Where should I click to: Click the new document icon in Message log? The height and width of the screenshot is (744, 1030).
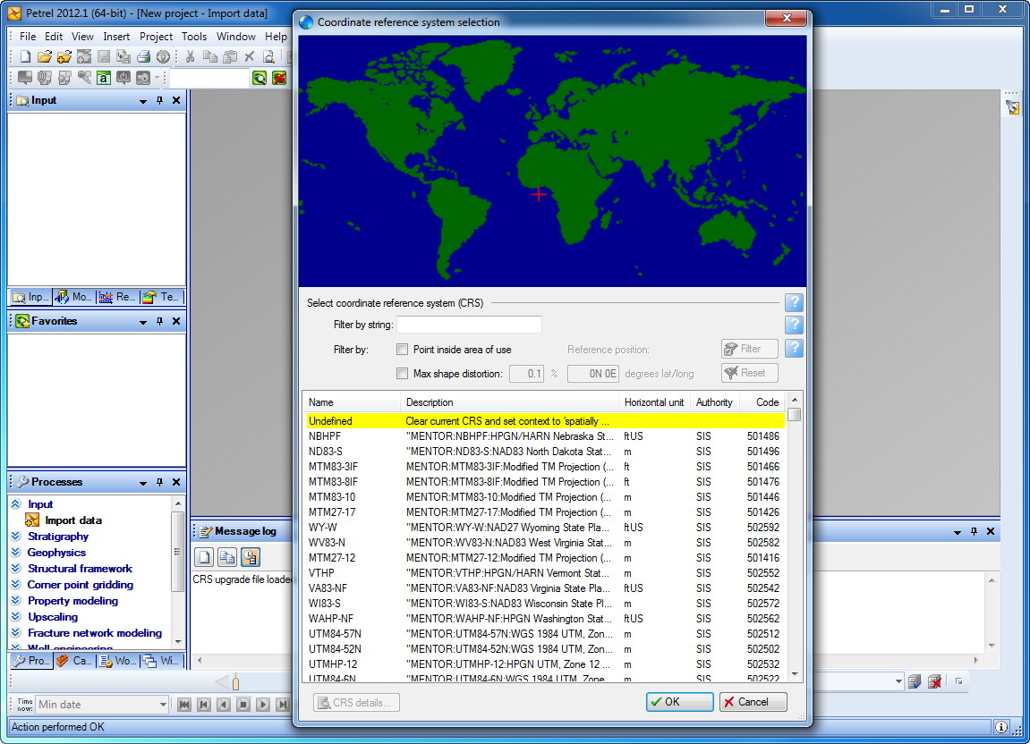tap(205, 557)
